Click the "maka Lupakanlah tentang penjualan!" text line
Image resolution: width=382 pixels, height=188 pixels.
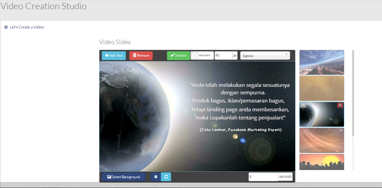coord(240,117)
